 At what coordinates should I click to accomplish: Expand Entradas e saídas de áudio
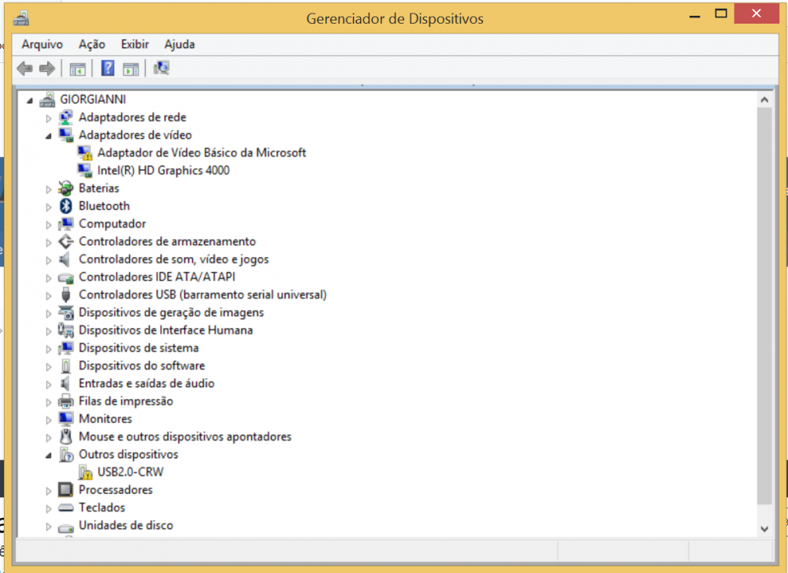pos(48,385)
